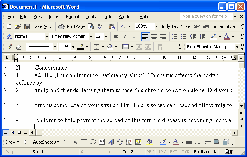Expand the 100% zoom dropdown
This screenshot has height=157, width=247.
click(x=157, y=26)
